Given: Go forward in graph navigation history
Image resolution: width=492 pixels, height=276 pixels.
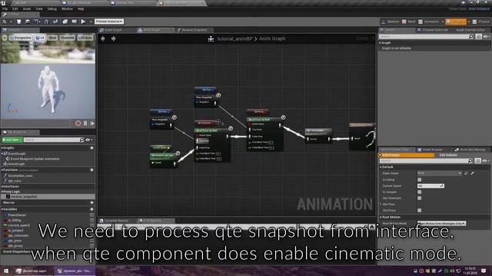Looking at the screenshot, I should point(113,39).
